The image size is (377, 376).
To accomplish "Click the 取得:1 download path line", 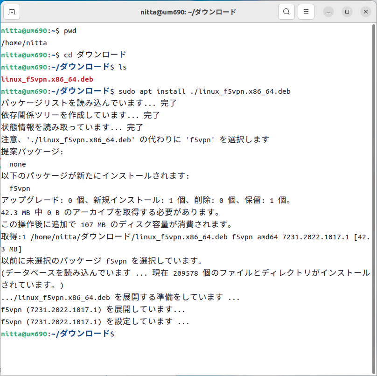I will coord(185,237).
